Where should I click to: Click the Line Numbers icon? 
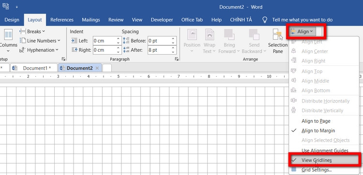coord(23,41)
